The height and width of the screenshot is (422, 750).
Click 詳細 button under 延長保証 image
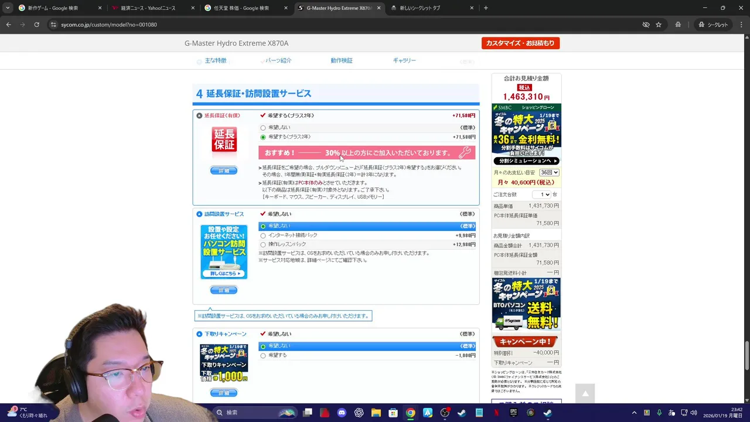pyautogui.click(x=224, y=171)
